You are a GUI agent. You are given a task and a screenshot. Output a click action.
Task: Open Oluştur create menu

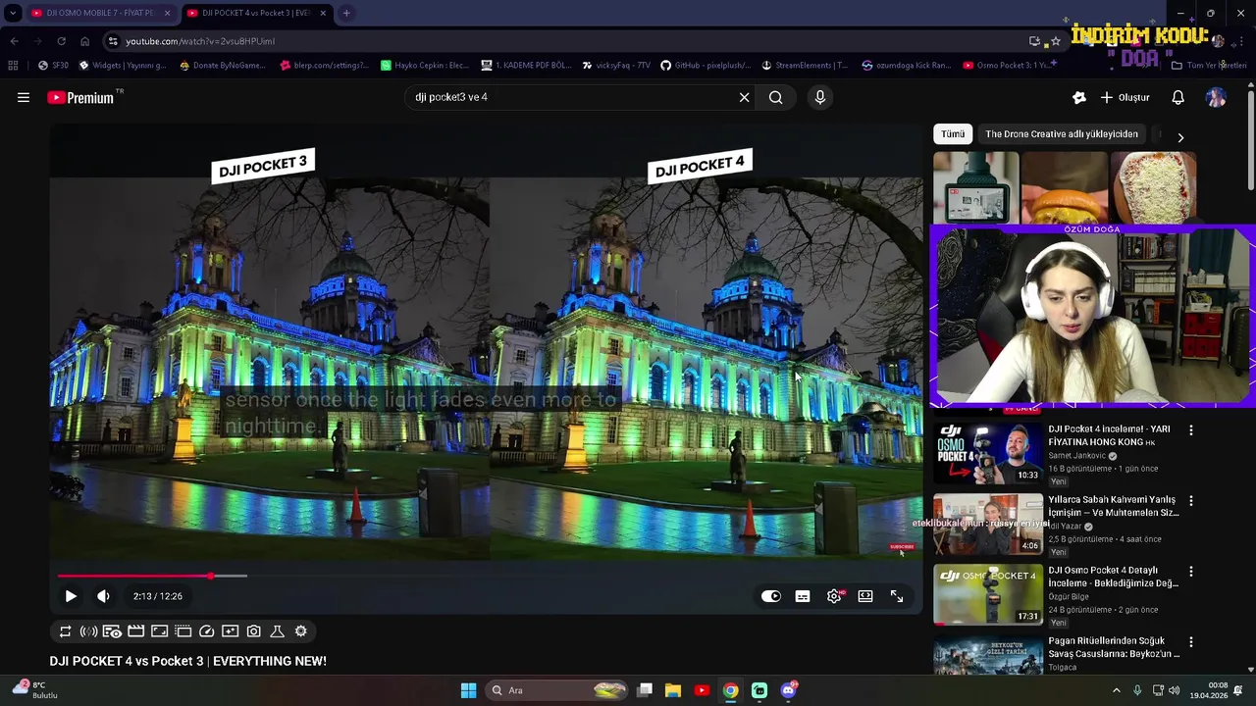[1125, 97]
